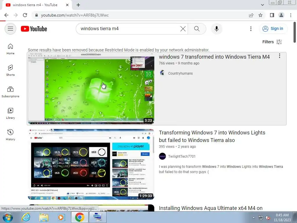Open Chrome three-dot menu
The height and width of the screenshot is (223, 297).
click(291, 15)
